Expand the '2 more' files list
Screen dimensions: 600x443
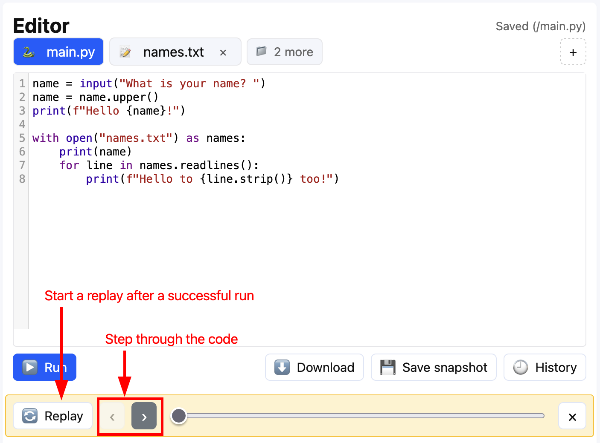(x=293, y=52)
